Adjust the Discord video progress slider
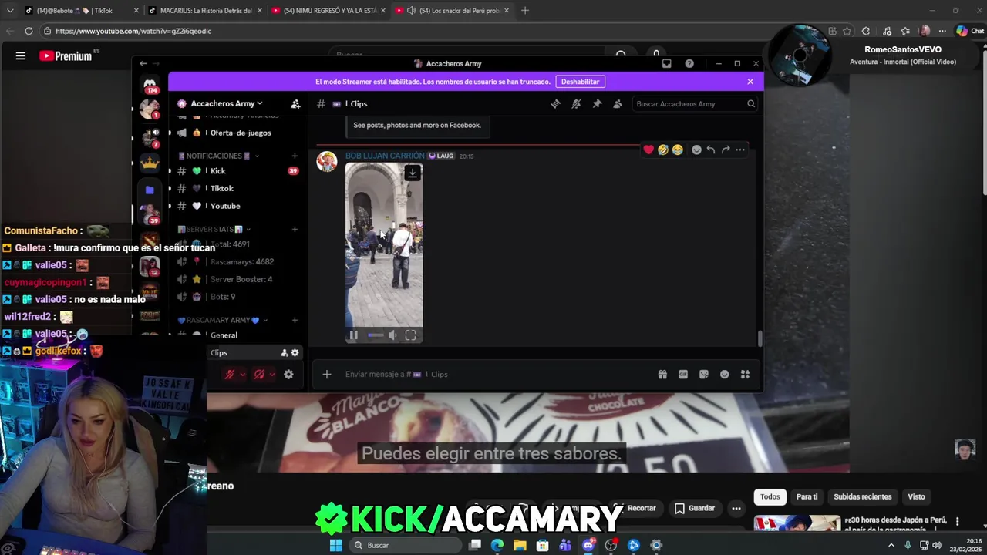Image resolution: width=987 pixels, height=555 pixels. [376, 335]
